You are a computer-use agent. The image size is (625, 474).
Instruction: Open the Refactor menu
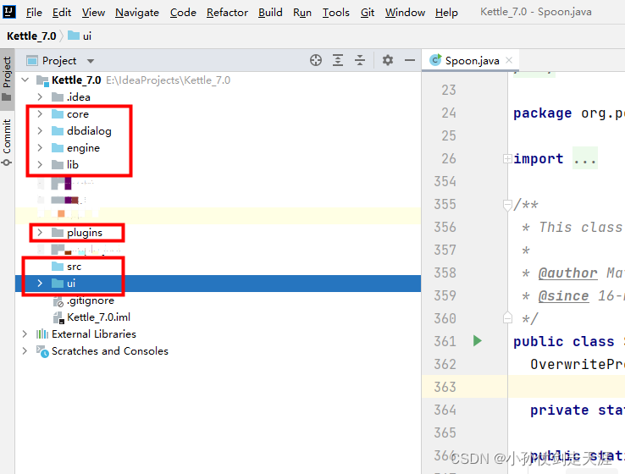pyautogui.click(x=227, y=13)
